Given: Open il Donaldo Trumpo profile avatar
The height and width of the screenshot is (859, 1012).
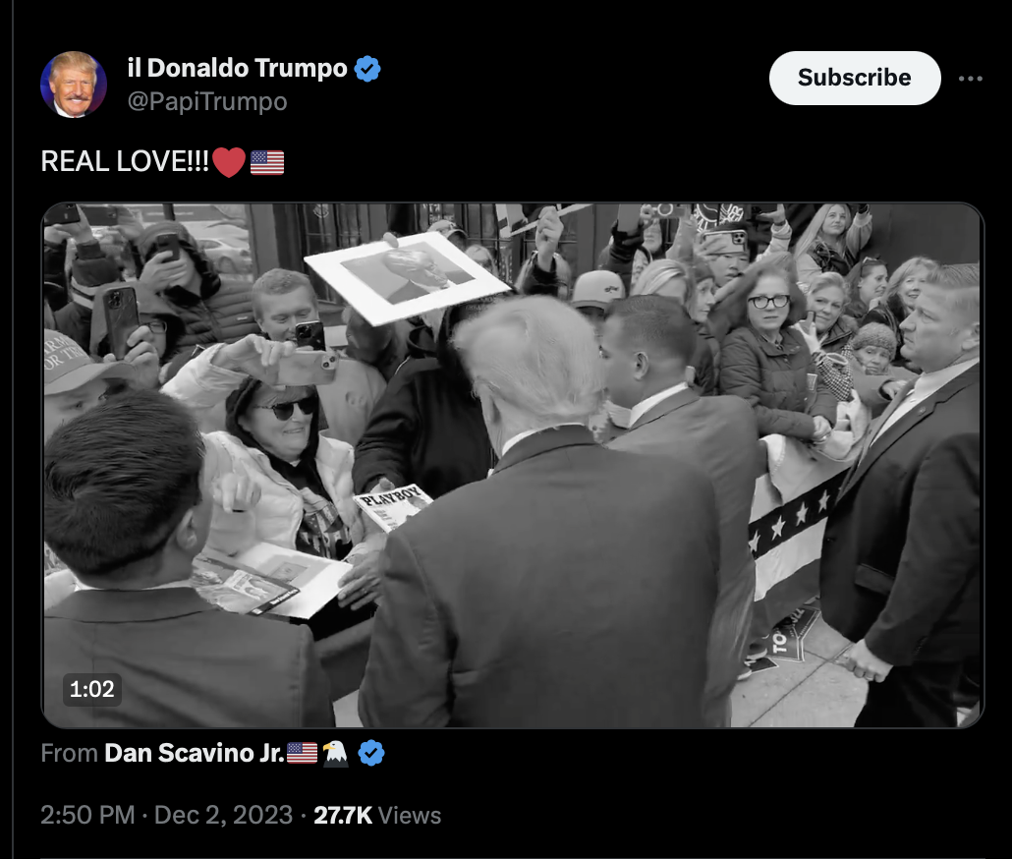Looking at the screenshot, I should (x=74, y=85).
